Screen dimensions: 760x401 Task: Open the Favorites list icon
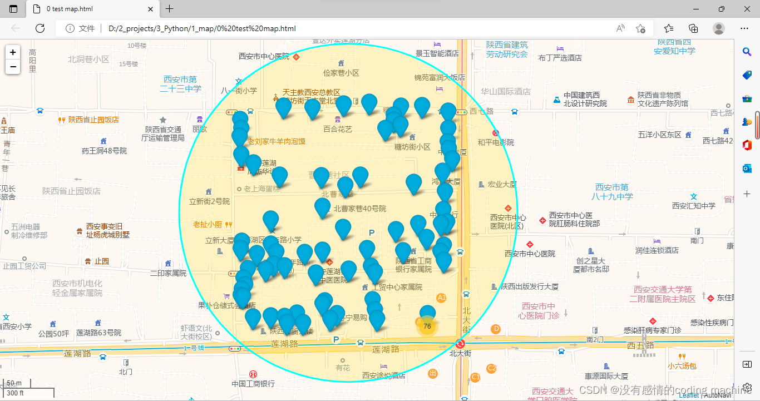(669, 28)
